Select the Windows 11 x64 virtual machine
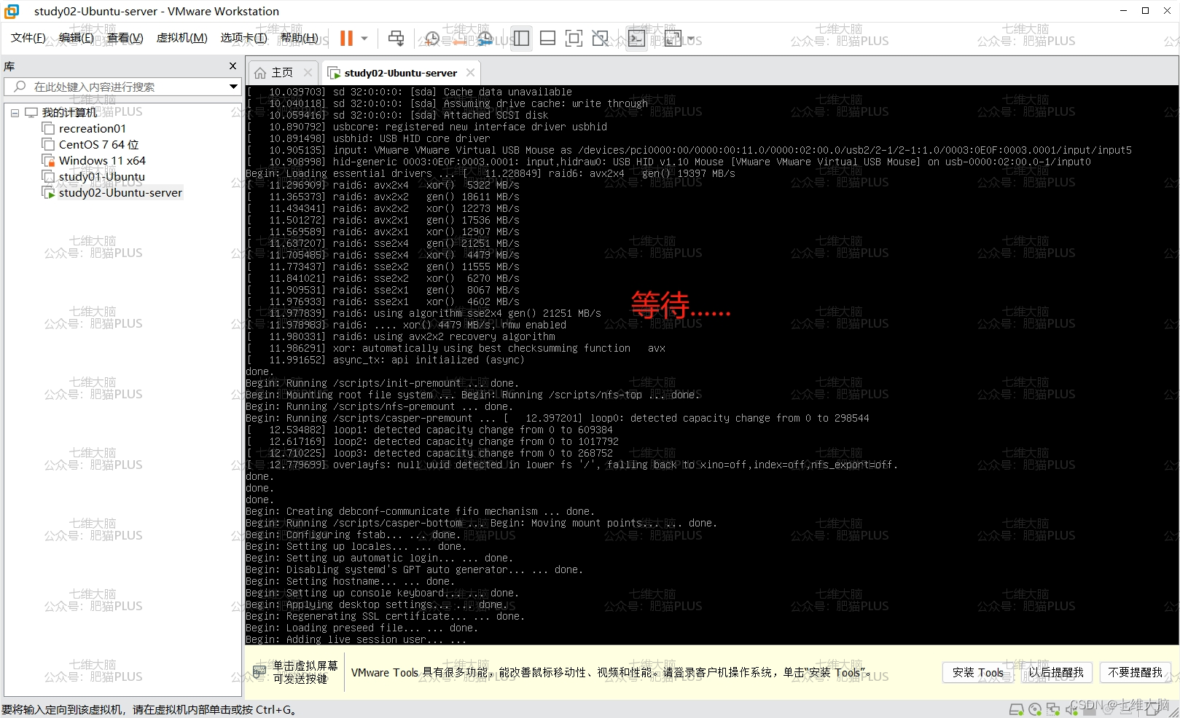This screenshot has height=718, width=1180. pyautogui.click(x=102, y=161)
